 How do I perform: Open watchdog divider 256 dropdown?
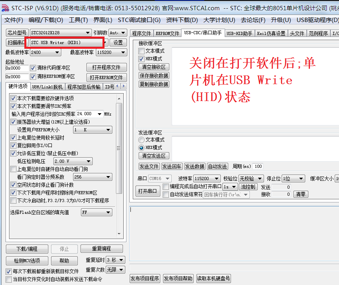[93, 177]
